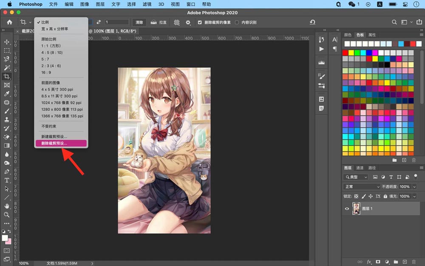Select the Zoom tool in toolbar
This screenshot has width=425, height=266.
7,215
